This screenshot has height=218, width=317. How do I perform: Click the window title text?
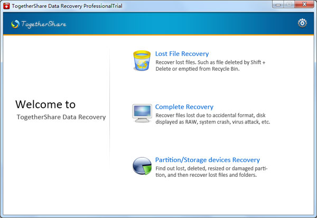67,6
